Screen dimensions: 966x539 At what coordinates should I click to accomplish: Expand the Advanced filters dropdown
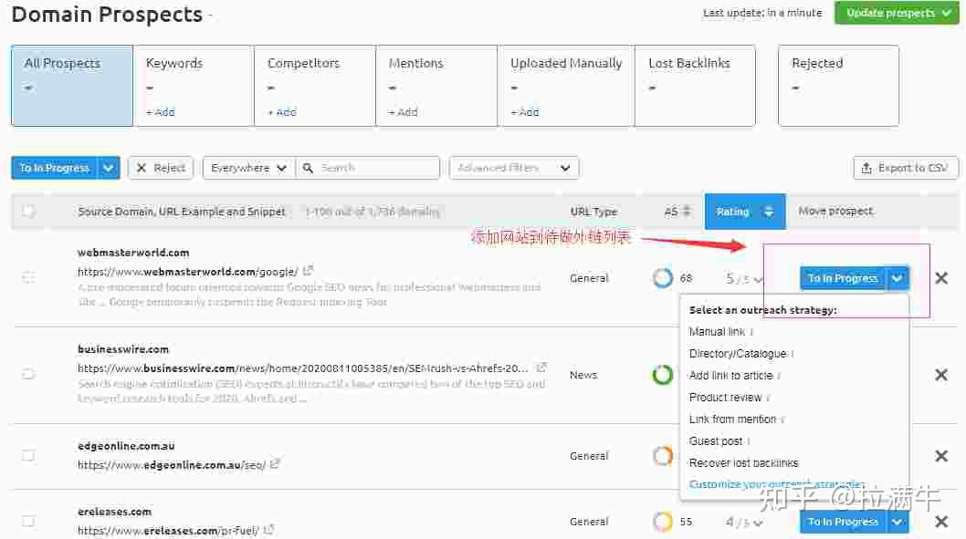click(513, 168)
